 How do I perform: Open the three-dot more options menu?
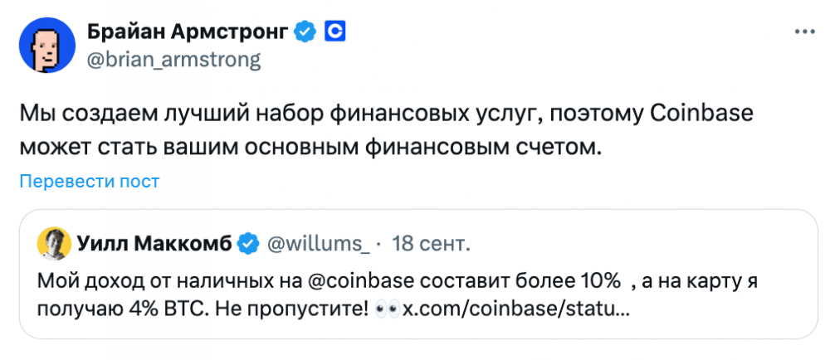[x=805, y=32]
